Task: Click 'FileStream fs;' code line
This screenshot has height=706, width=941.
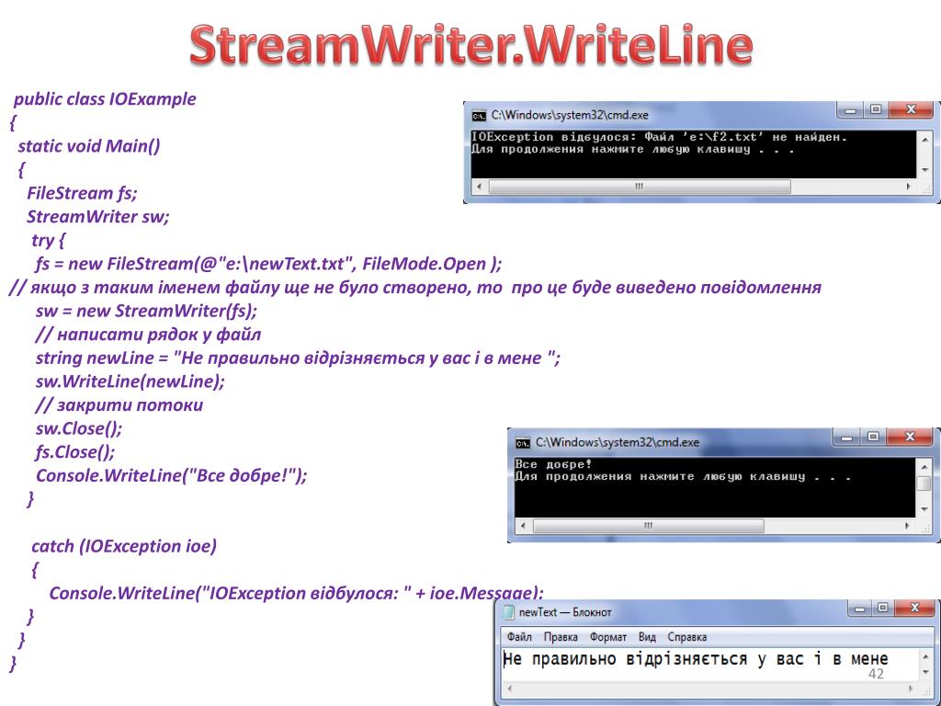Action: pos(82,193)
